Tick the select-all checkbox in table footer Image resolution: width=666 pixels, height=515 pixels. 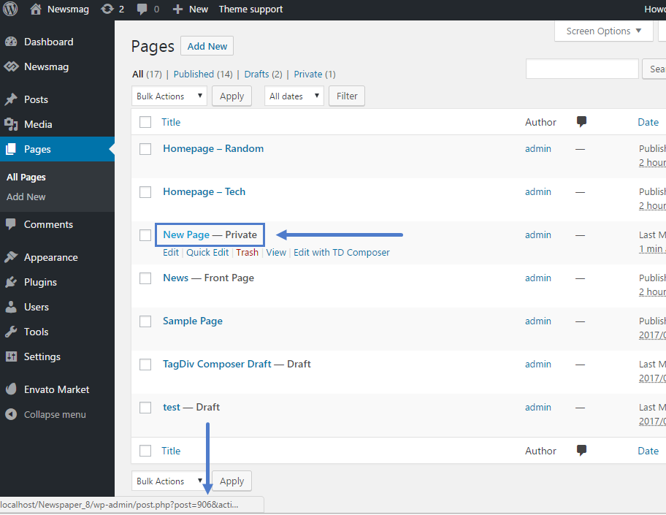pos(145,451)
